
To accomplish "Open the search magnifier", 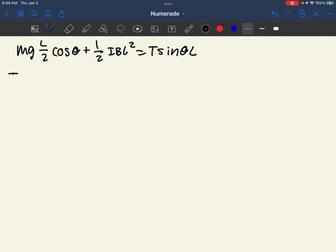I will pos(34,14).
